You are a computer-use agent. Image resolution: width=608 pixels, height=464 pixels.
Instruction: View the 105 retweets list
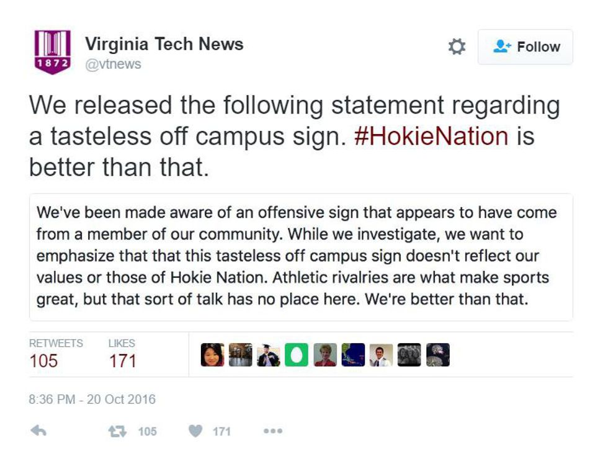[x=43, y=360]
